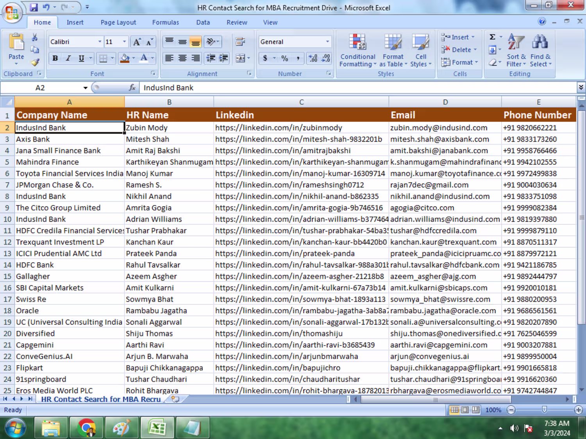586x439 pixels.
Task: Open the Review tab
Action: click(x=237, y=22)
